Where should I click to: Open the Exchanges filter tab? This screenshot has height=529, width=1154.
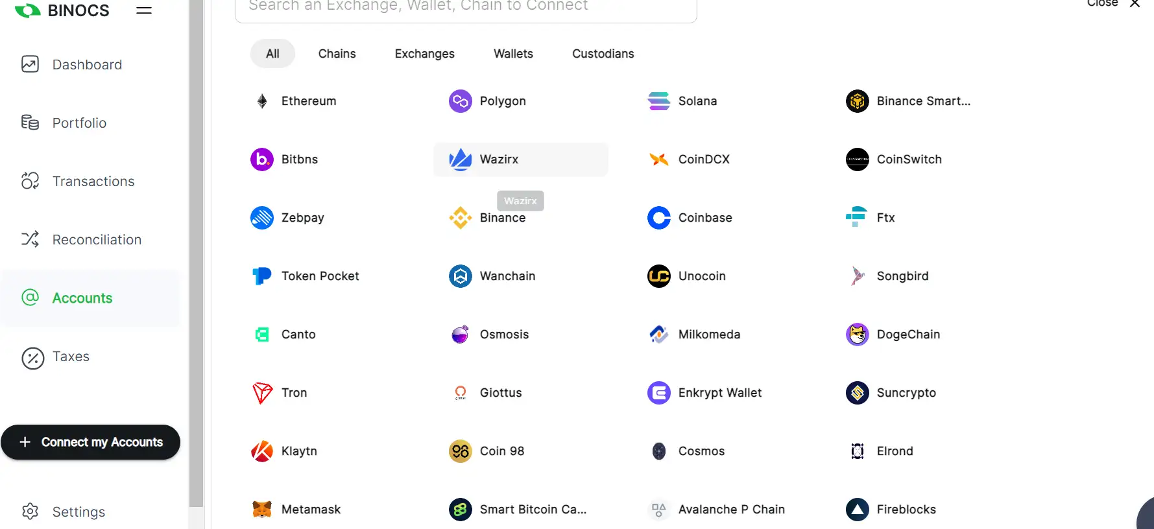pos(424,54)
